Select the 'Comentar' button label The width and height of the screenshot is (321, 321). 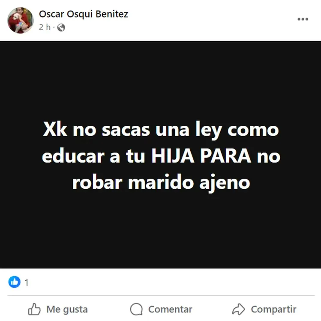pos(170,309)
